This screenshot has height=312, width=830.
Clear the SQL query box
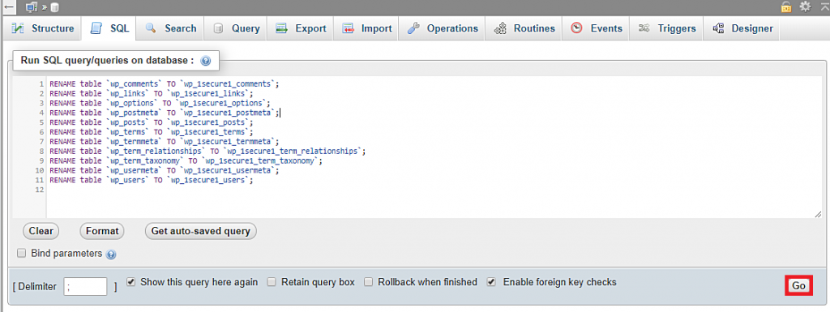tap(41, 231)
